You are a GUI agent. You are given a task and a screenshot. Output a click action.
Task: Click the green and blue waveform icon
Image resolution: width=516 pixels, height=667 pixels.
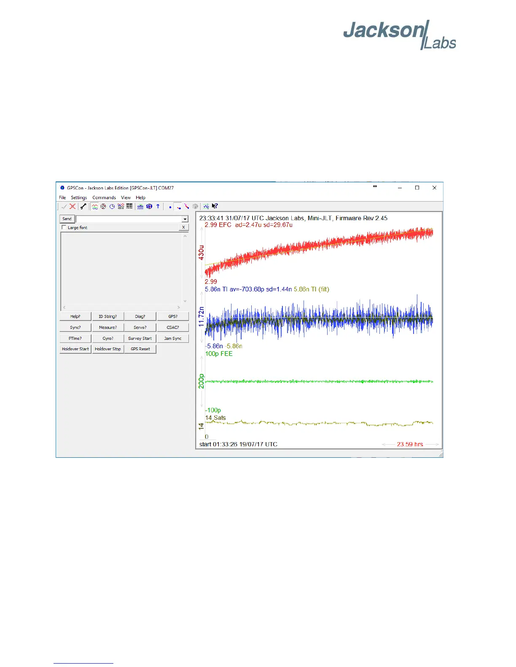tap(206, 206)
